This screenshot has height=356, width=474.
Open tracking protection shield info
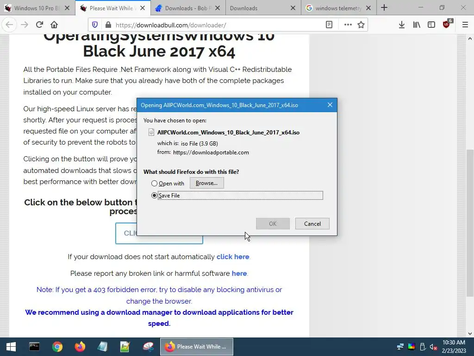tap(95, 25)
